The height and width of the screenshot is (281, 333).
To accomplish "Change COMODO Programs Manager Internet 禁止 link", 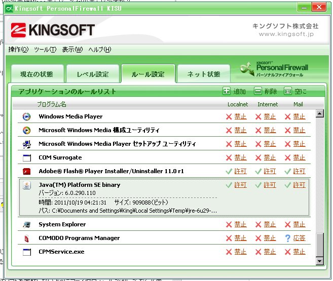I will (270, 238).
